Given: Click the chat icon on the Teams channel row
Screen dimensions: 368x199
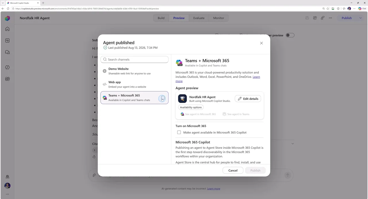Looking at the screenshot, I should click(163, 98).
